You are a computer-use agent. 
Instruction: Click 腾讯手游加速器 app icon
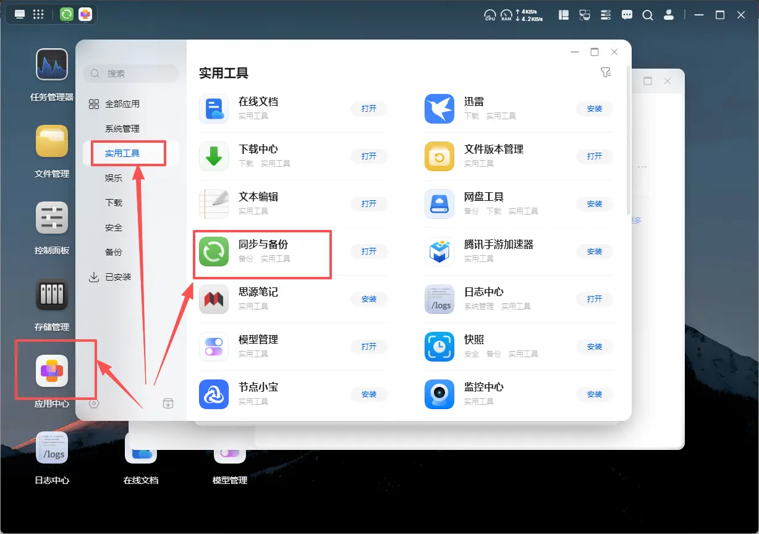439,252
